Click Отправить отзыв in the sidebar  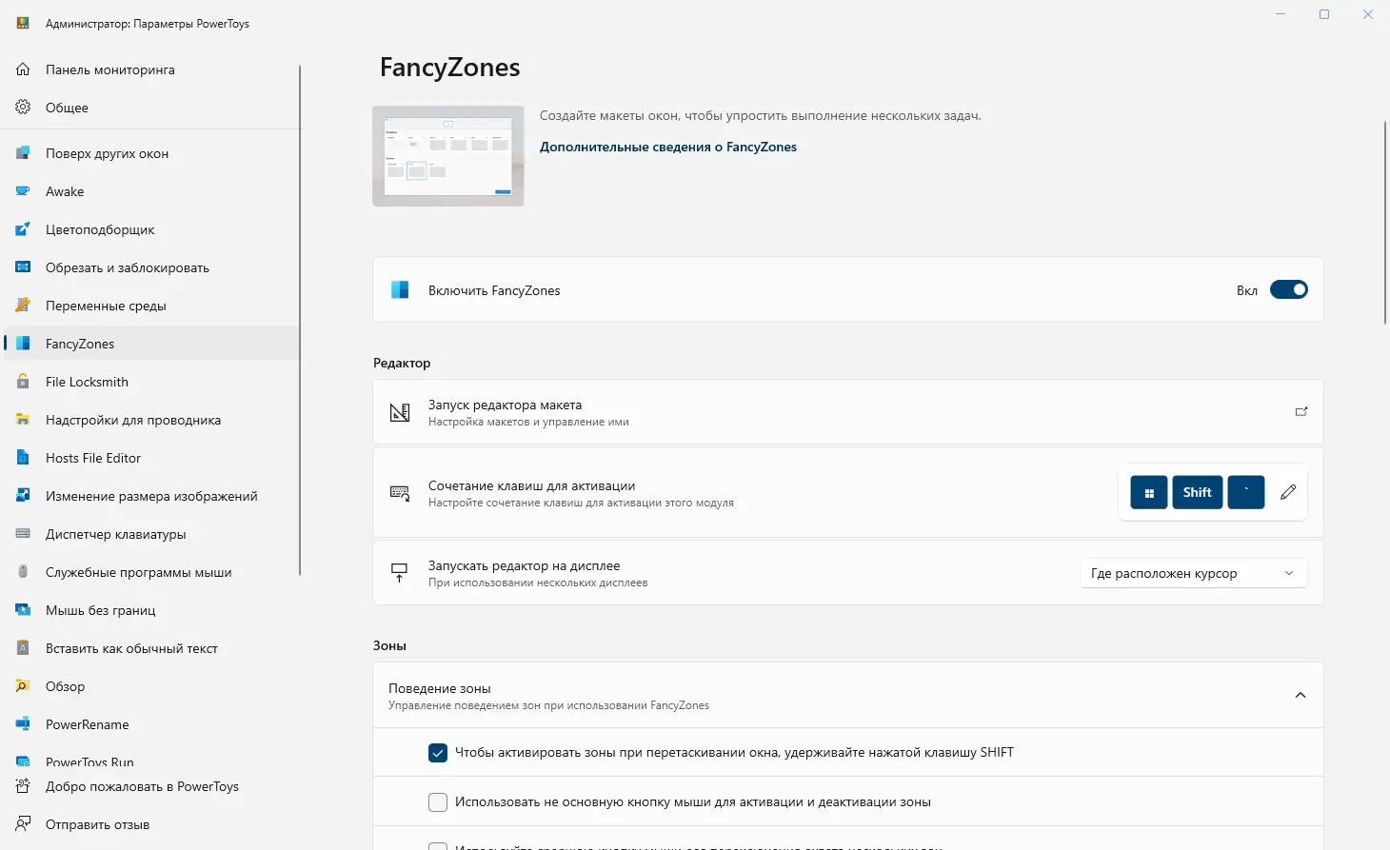click(97, 824)
